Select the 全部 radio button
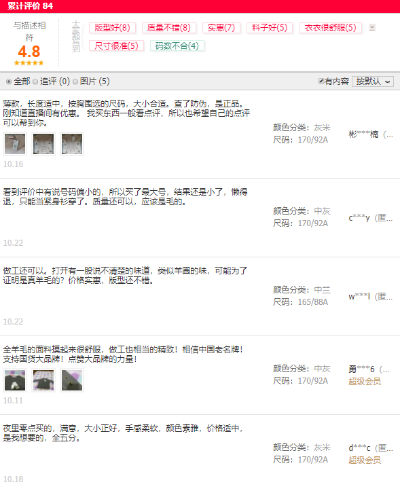The image size is (400, 493). [9, 81]
